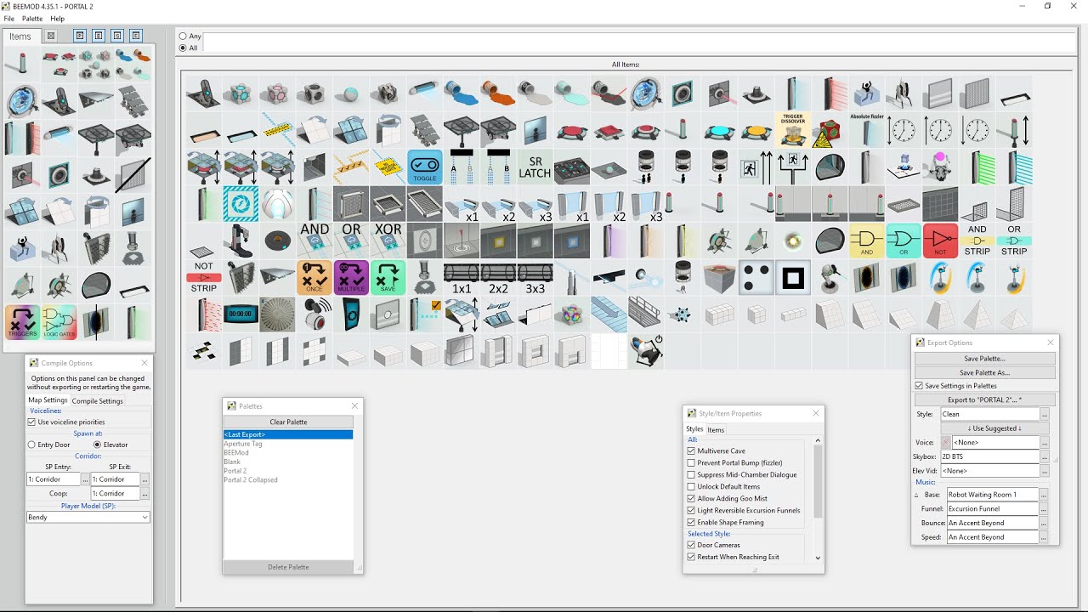
Task: Open the Help menu
Action: click(57, 19)
